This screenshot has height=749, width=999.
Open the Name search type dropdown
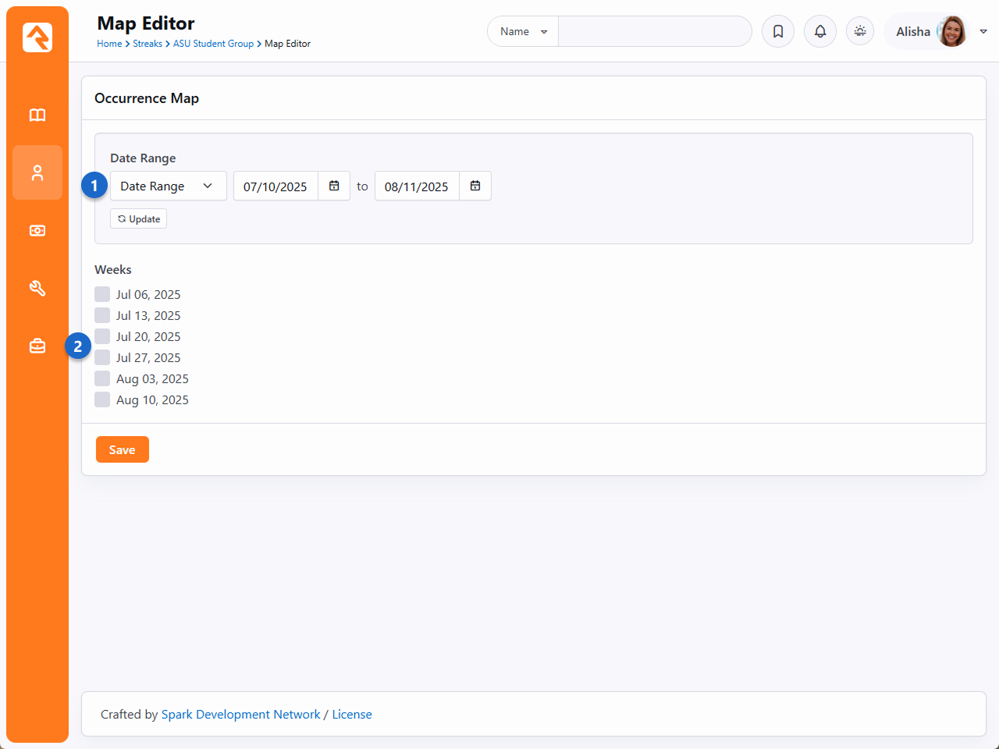click(523, 31)
